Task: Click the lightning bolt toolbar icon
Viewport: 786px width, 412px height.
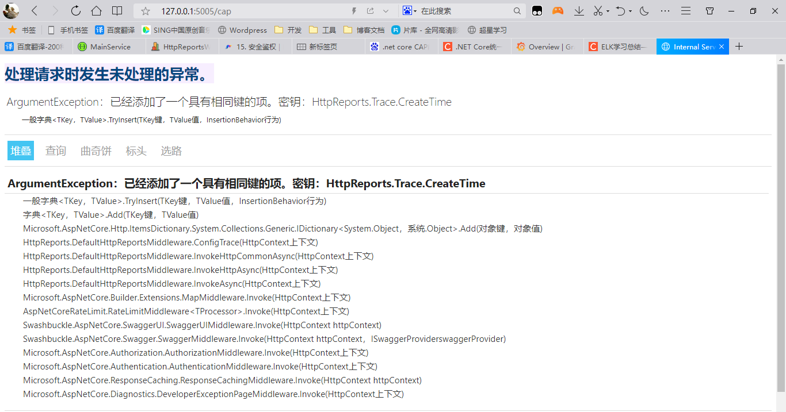Action: tap(354, 10)
